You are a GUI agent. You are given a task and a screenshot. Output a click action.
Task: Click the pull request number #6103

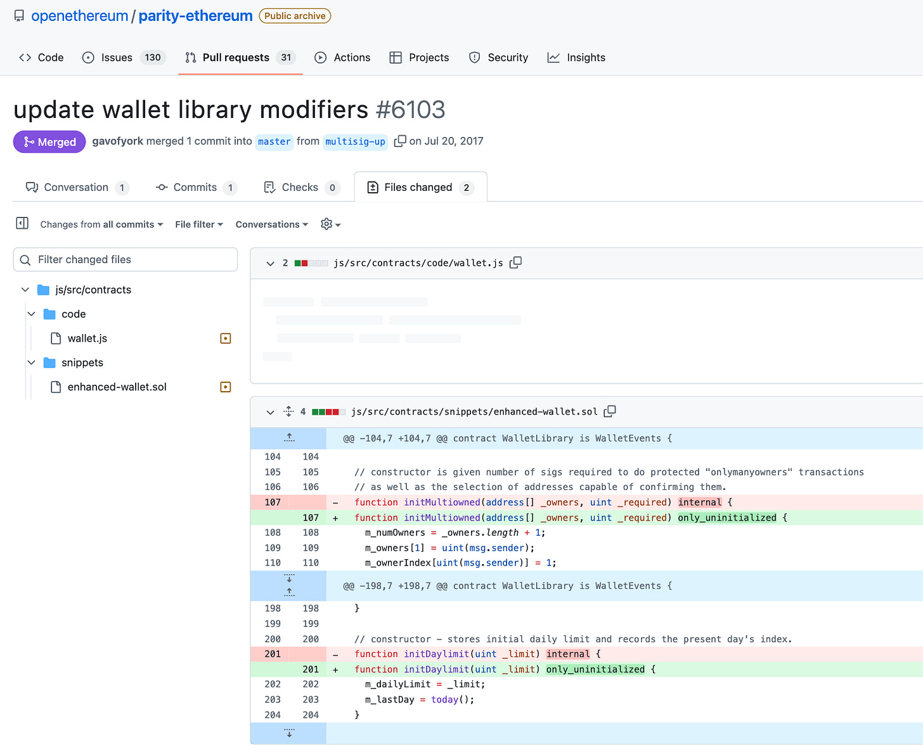411,110
